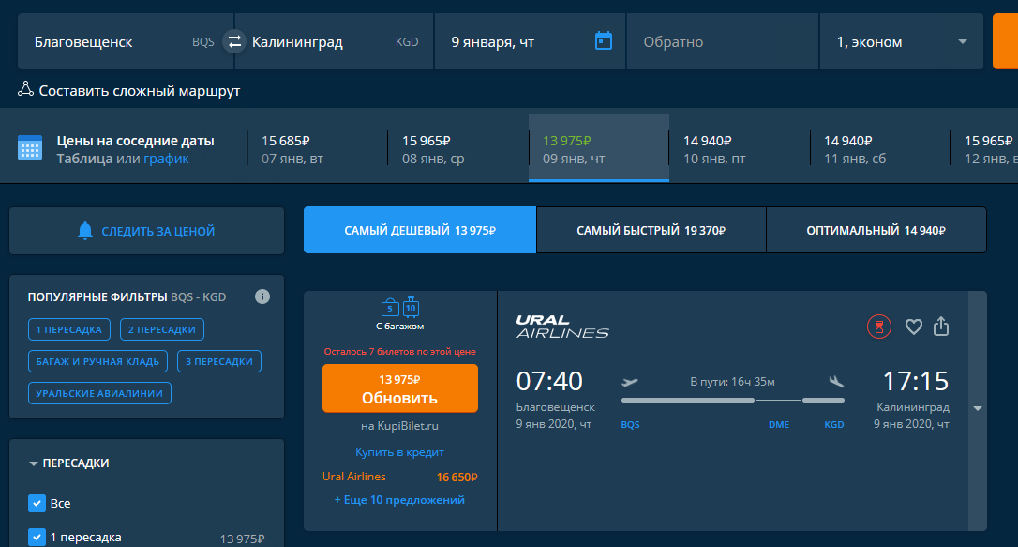The height and width of the screenshot is (547, 1018).
Task: Share the Ural Airlines flight
Action: [x=941, y=327]
